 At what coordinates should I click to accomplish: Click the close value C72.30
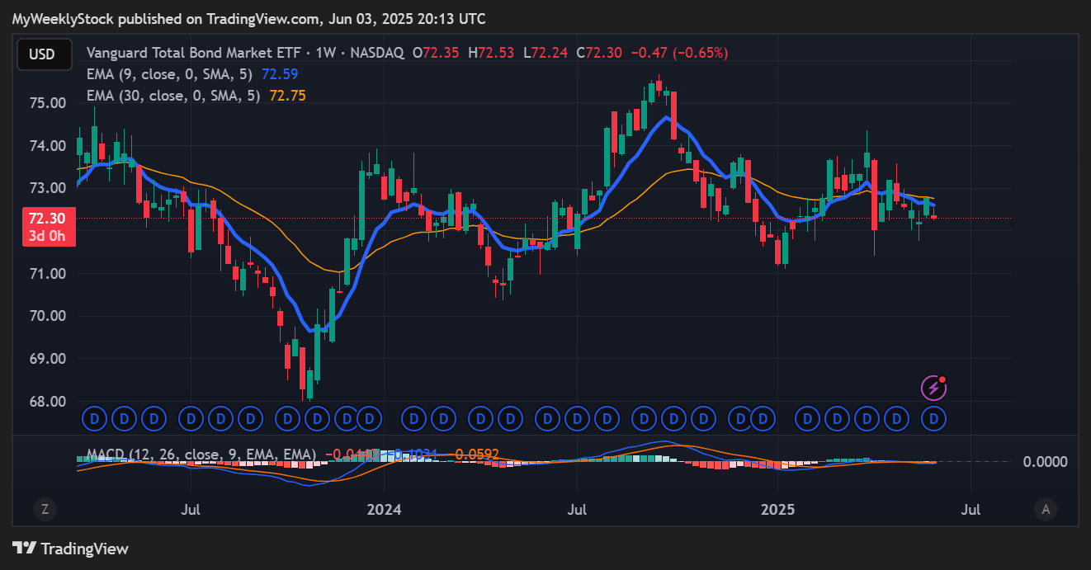click(x=599, y=53)
